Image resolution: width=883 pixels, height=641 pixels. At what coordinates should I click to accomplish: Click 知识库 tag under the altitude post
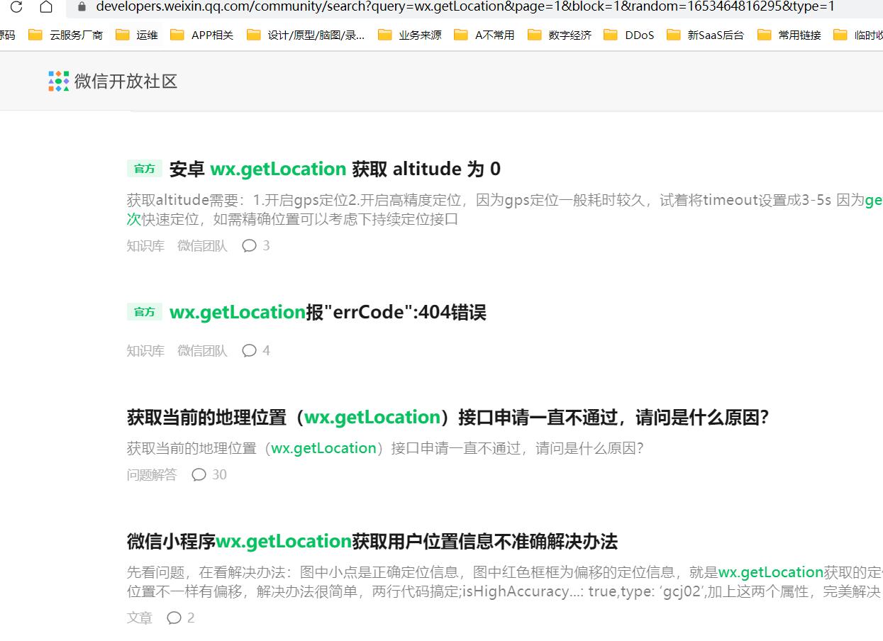145,246
